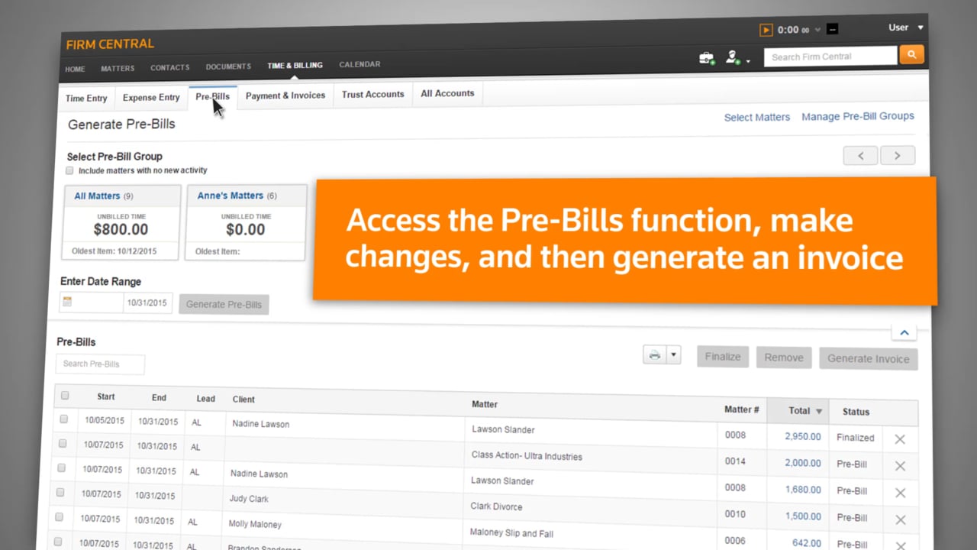
Task: Open the Manage Pre-Bill Groups link
Action: pyautogui.click(x=857, y=116)
